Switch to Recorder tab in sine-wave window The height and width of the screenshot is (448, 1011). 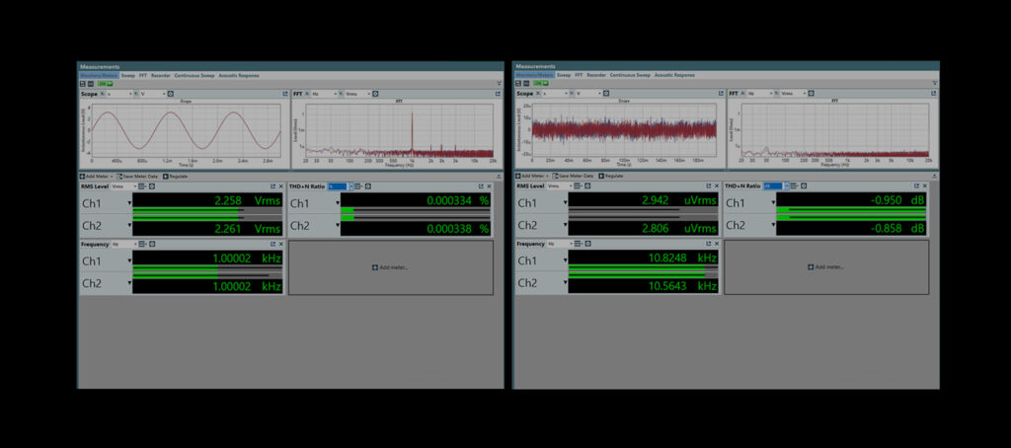161,75
